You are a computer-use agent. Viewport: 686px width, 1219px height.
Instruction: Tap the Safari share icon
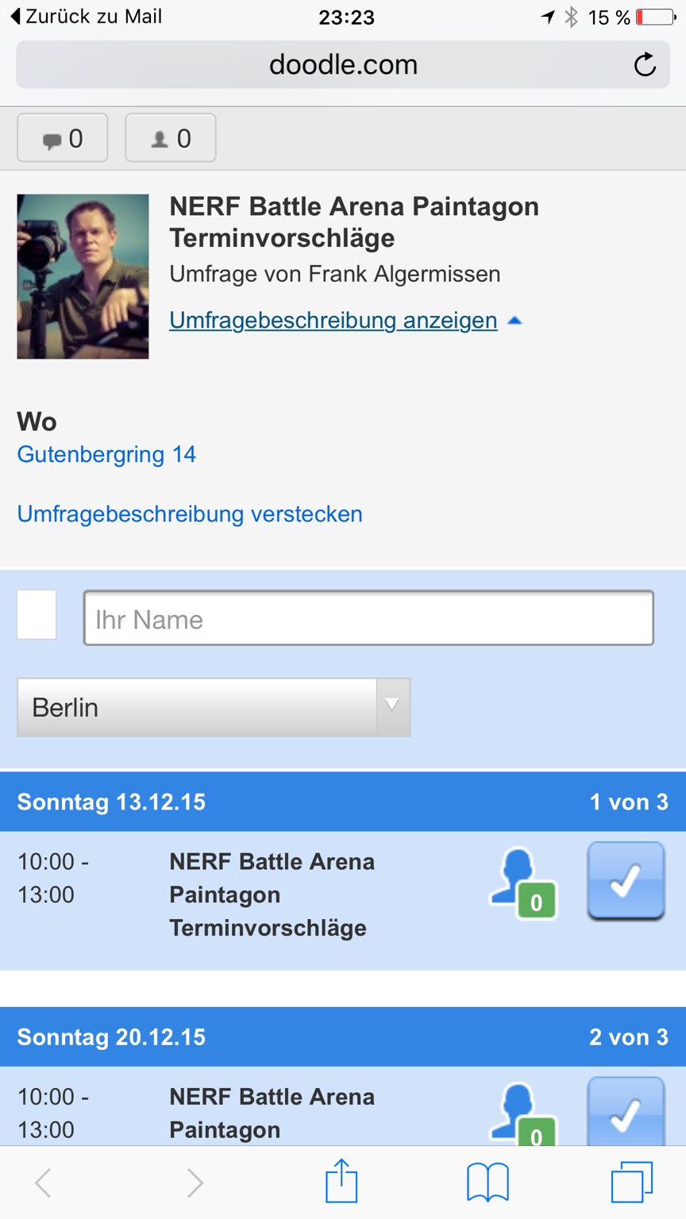(x=341, y=1182)
